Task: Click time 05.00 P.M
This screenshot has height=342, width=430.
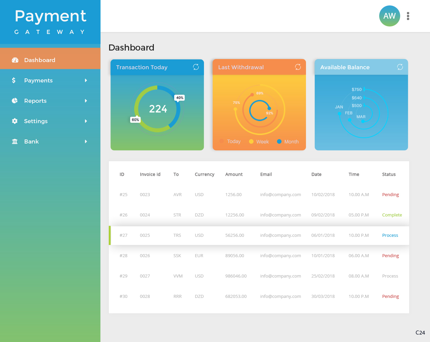Action: point(359,215)
